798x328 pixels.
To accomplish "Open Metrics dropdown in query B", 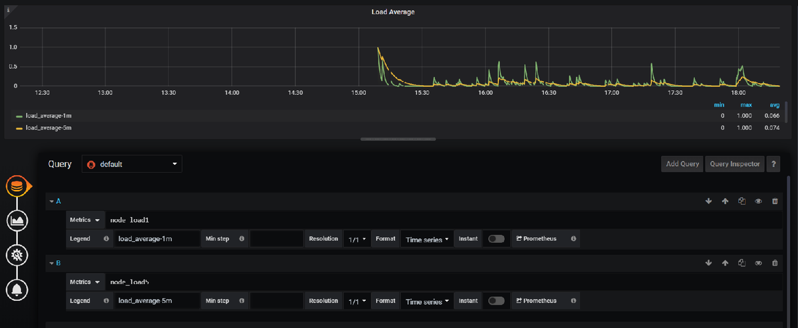I will click(85, 282).
